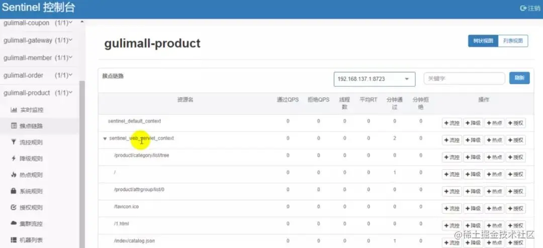The image size is (543, 248).
Task: Select the /favicon.ico resource name
Action: [126, 206]
